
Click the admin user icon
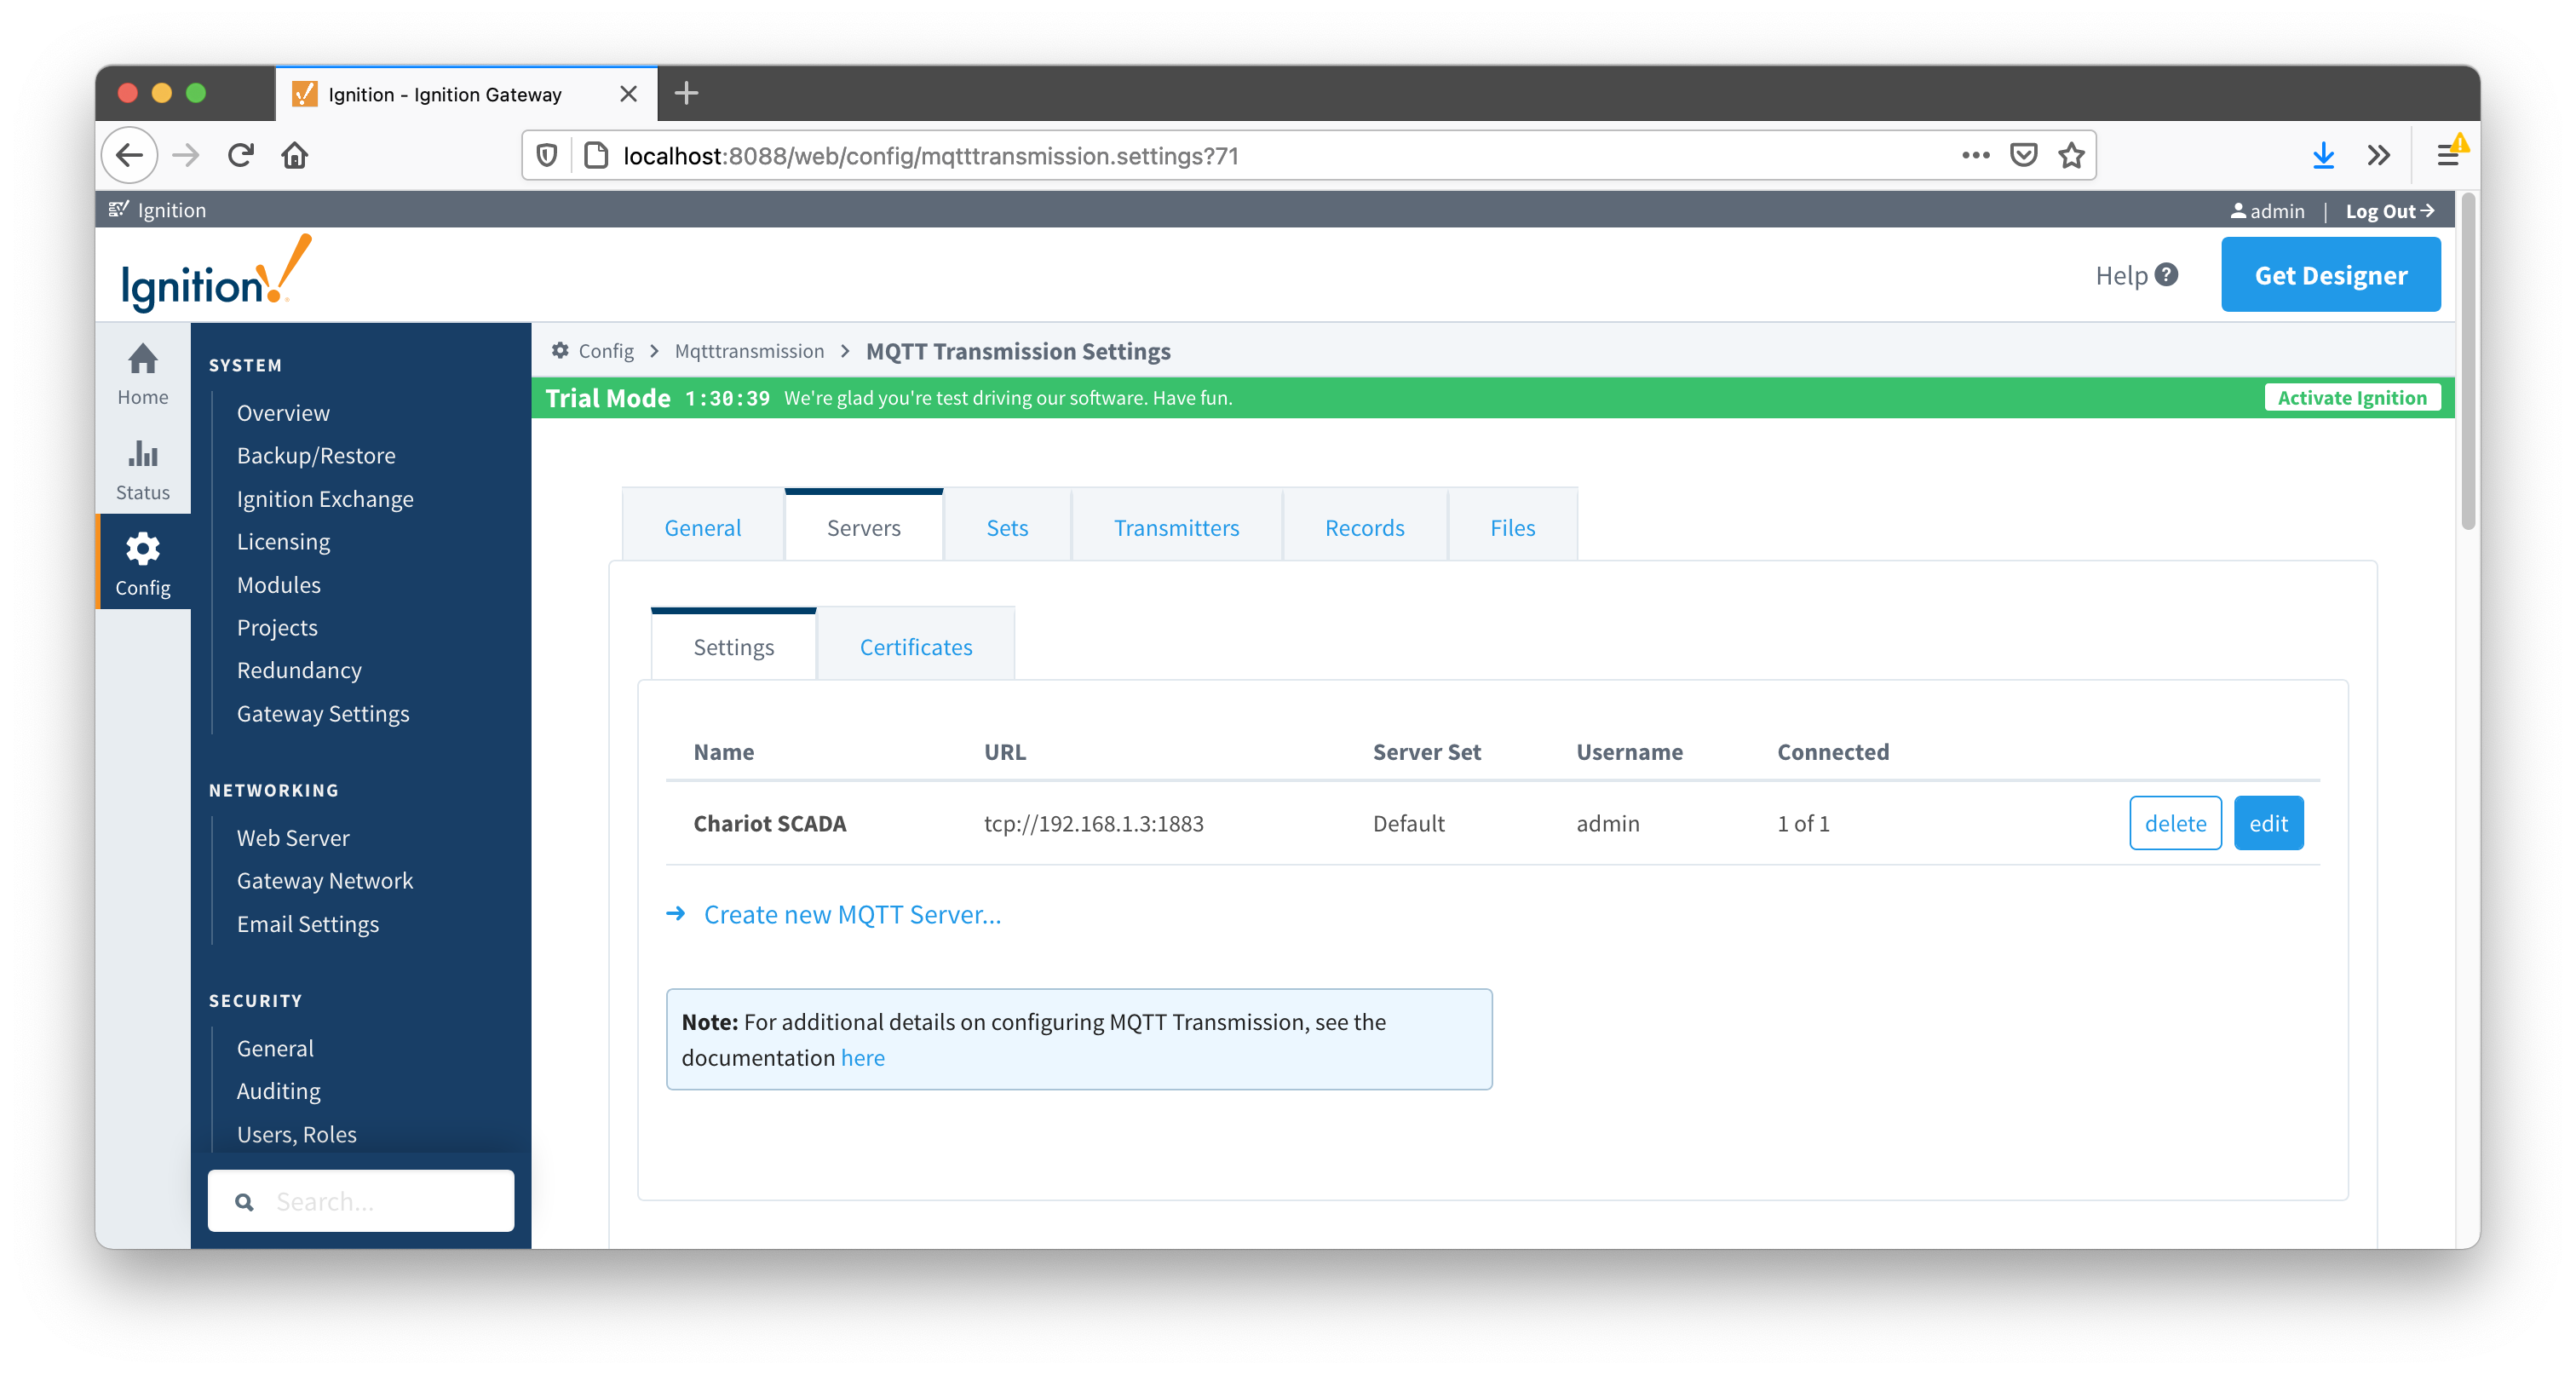(2238, 211)
